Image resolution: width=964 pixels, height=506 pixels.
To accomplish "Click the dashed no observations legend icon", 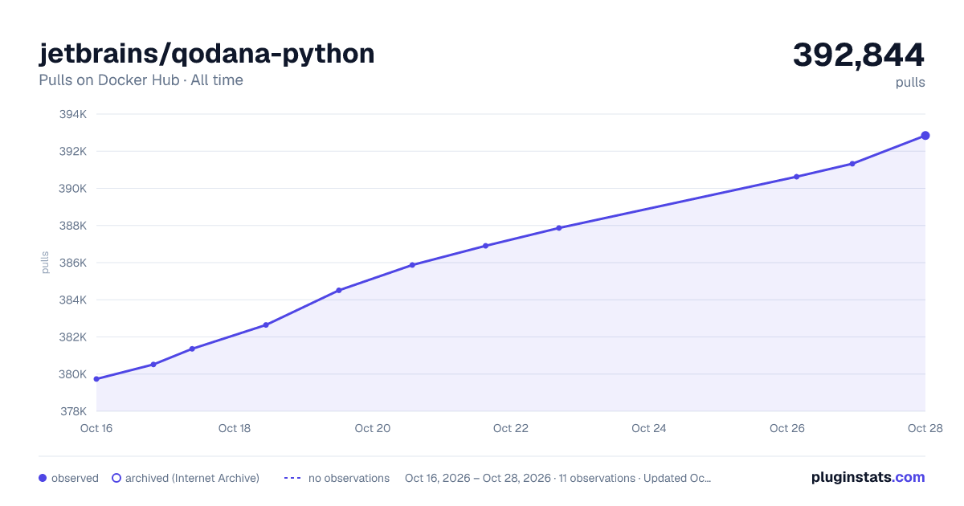I will click(x=292, y=478).
